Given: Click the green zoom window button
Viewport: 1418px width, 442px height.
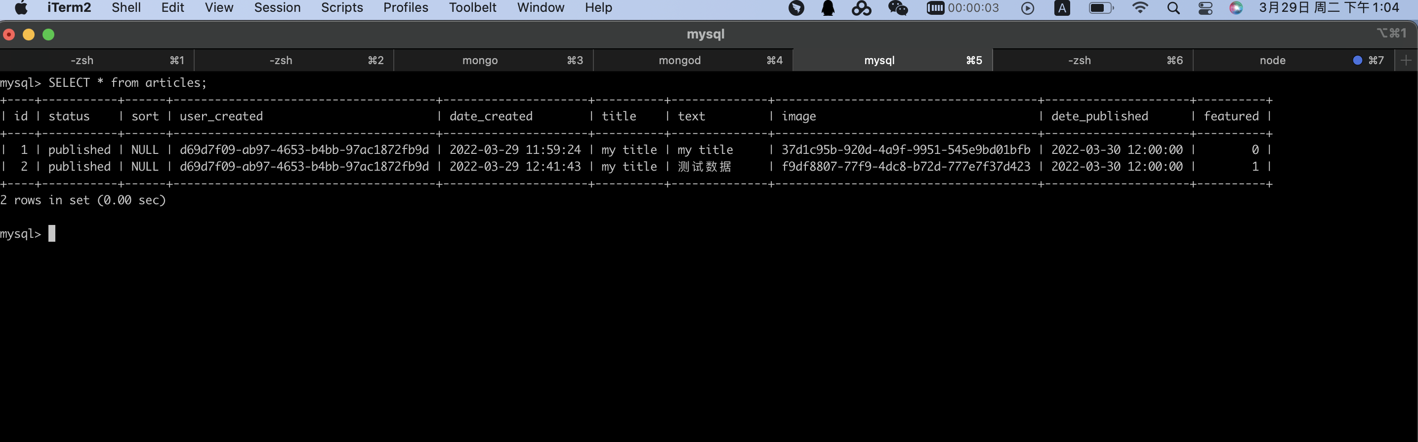Looking at the screenshot, I should [x=48, y=35].
